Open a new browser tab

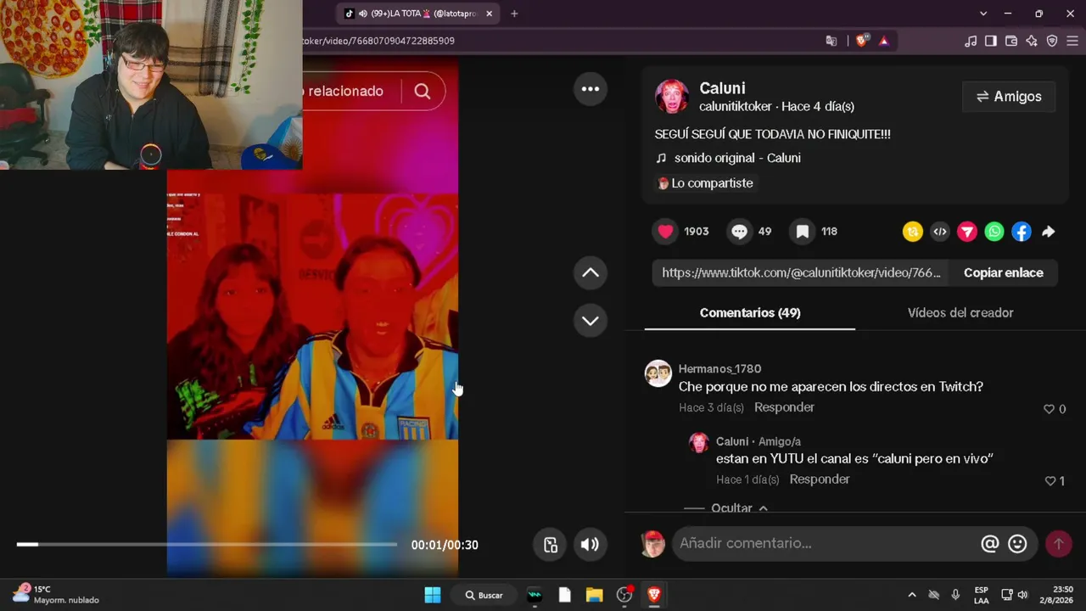coord(514,14)
